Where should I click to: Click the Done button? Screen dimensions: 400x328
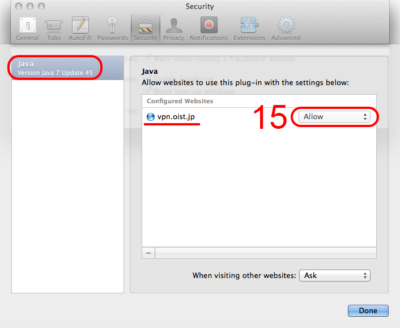tap(368, 310)
